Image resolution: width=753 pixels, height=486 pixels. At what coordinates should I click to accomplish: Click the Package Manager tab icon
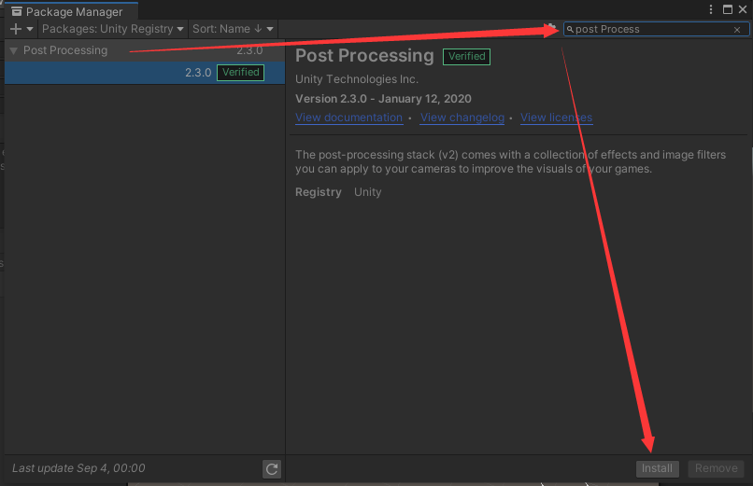pos(17,11)
